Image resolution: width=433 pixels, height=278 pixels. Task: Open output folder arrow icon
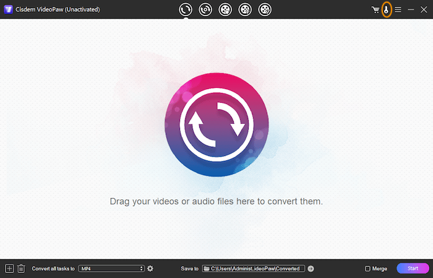[311, 269]
